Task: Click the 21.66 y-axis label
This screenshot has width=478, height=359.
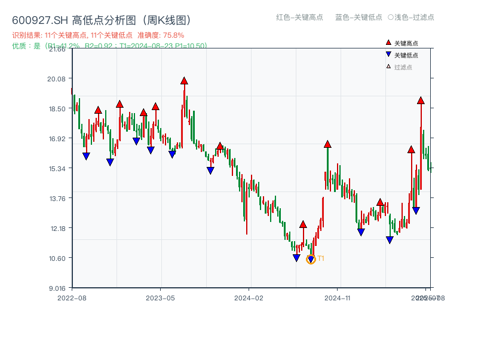Action: pos(58,51)
